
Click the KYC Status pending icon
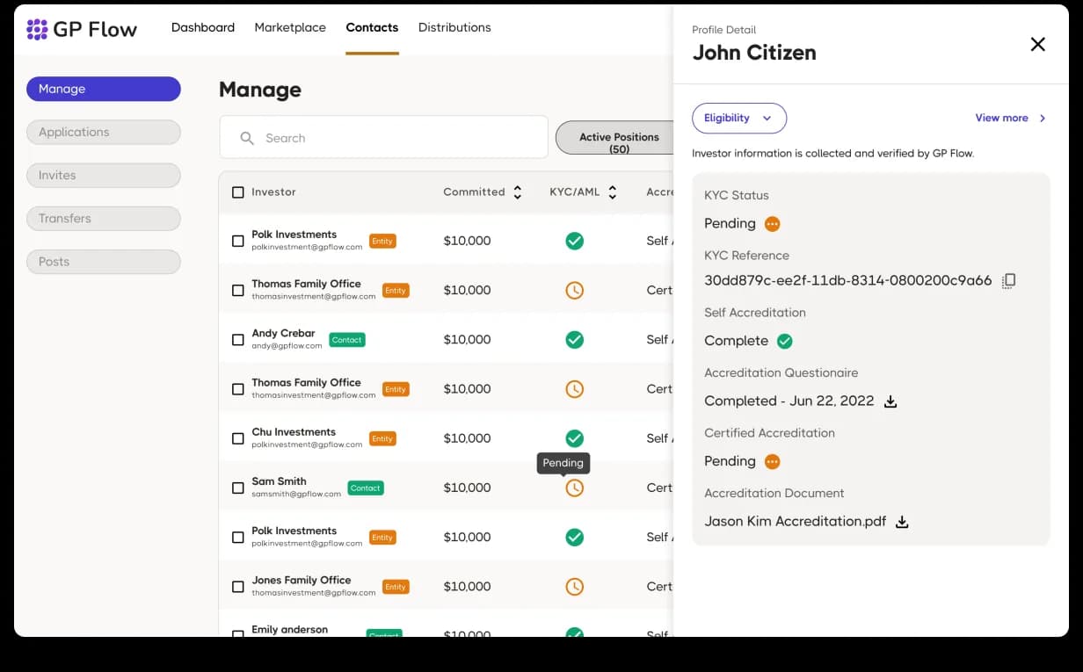tap(772, 224)
